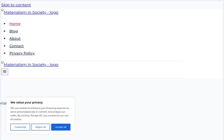Accept All cookies in privacy banner
Viewport: 224px width, 140px height.
pos(61,127)
